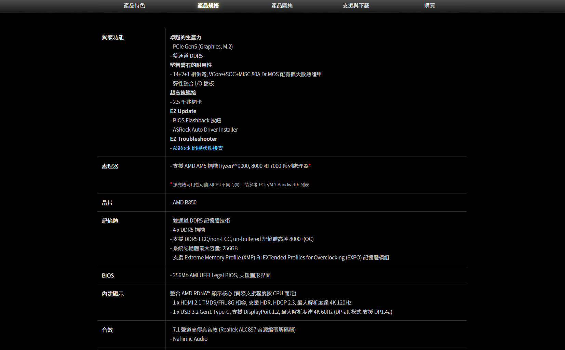Open the 產品特色 tab
The height and width of the screenshot is (350, 565).
click(134, 6)
